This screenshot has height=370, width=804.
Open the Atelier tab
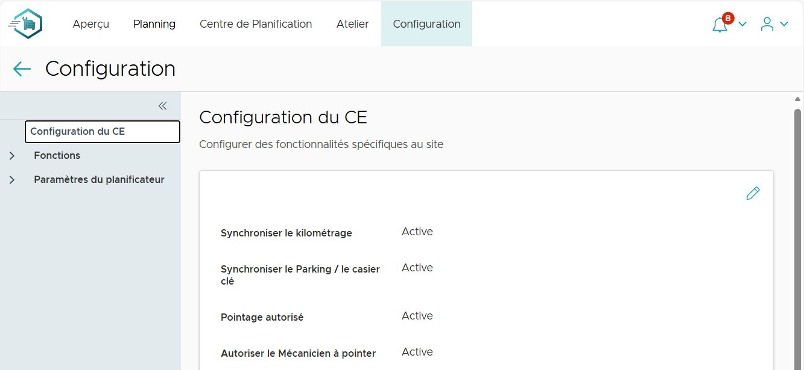[353, 24]
